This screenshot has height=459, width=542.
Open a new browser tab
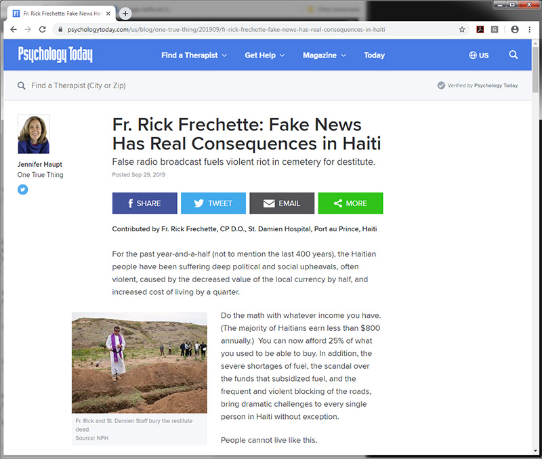(125, 14)
